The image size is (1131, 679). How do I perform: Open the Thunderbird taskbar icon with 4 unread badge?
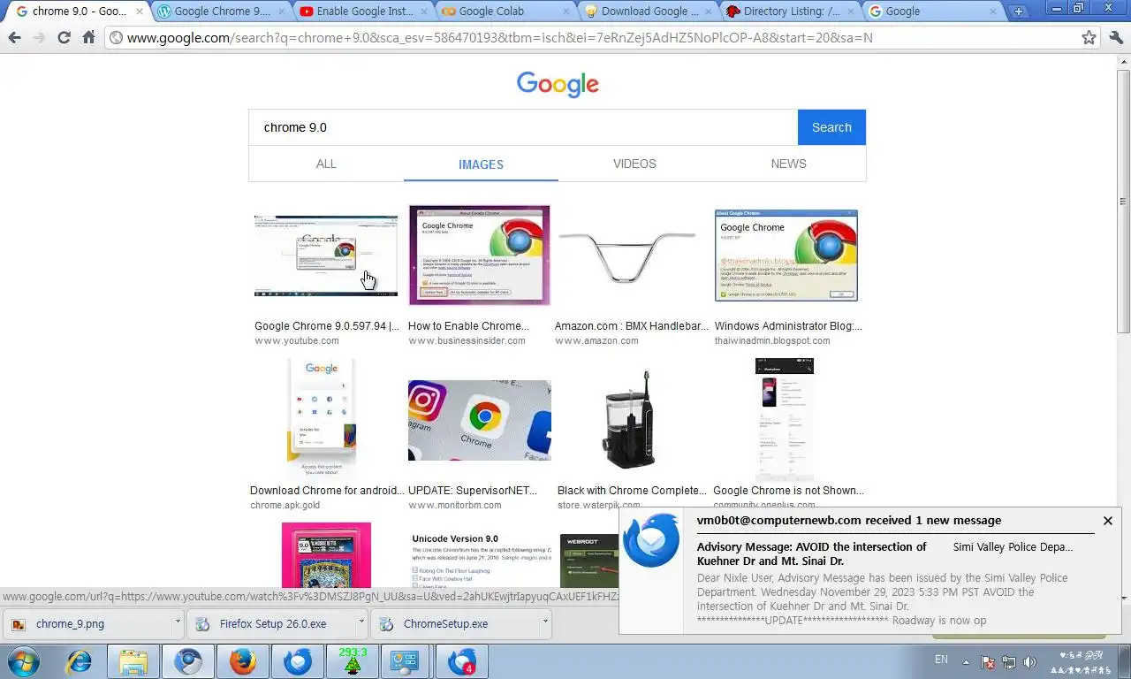[462, 661]
